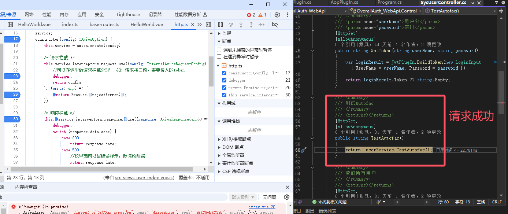Pin the SysUserController.cs tab
The height and width of the screenshot is (214, 508).
[x=472, y=3]
